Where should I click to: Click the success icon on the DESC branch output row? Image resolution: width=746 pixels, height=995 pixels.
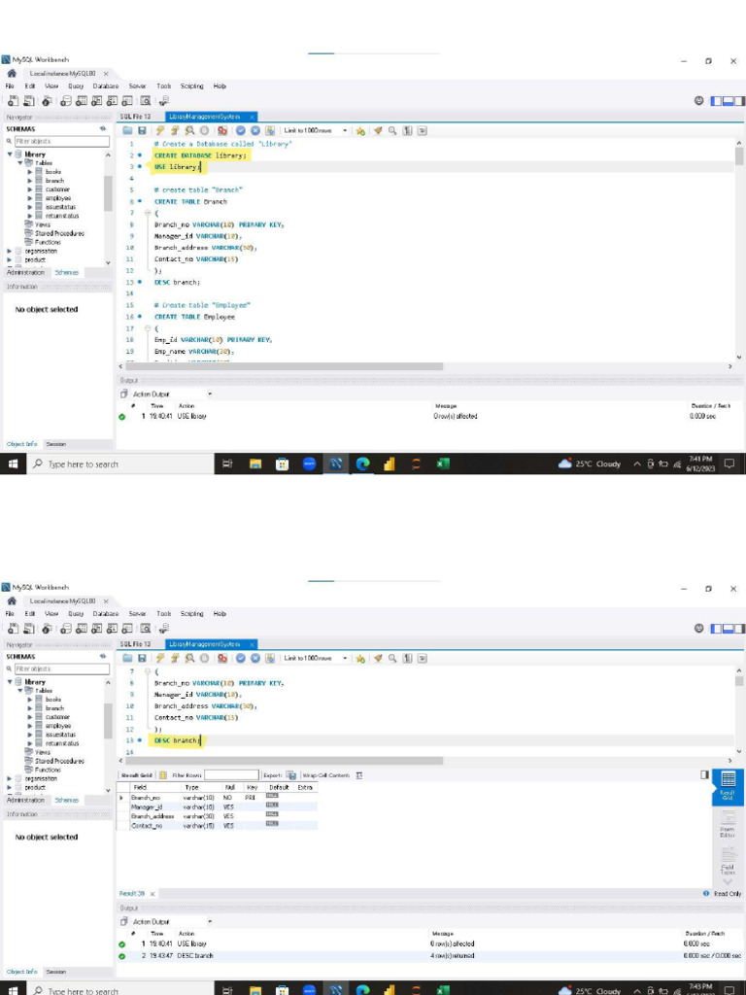pyautogui.click(x=122, y=956)
